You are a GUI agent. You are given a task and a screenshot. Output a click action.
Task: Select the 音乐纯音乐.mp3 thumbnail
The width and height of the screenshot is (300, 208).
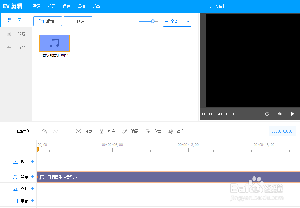point(55,43)
